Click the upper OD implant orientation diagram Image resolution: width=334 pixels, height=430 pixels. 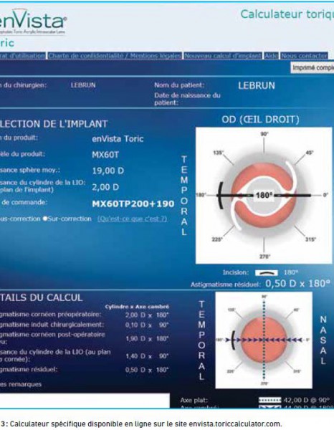pyautogui.click(x=264, y=195)
